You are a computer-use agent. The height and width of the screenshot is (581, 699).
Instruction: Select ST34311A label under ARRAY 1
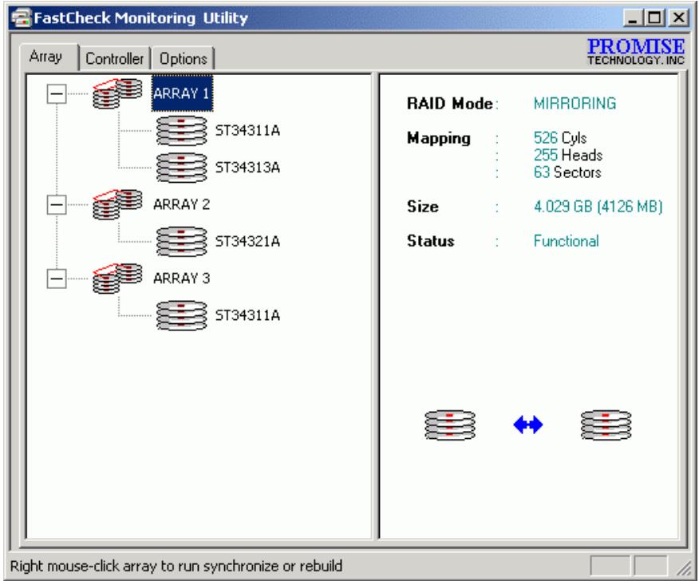pyautogui.click(x=247, y=131)
